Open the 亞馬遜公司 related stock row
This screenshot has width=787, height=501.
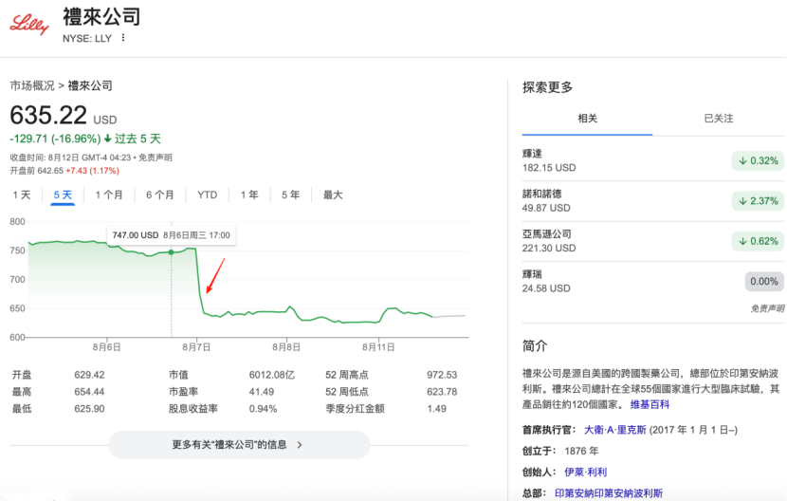pos(652,241)
